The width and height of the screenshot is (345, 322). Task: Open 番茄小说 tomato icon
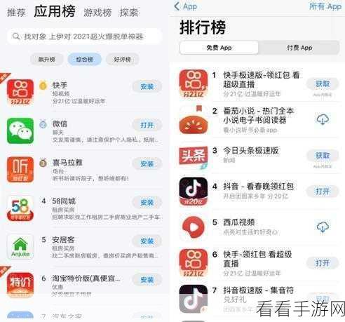[194, 120]
